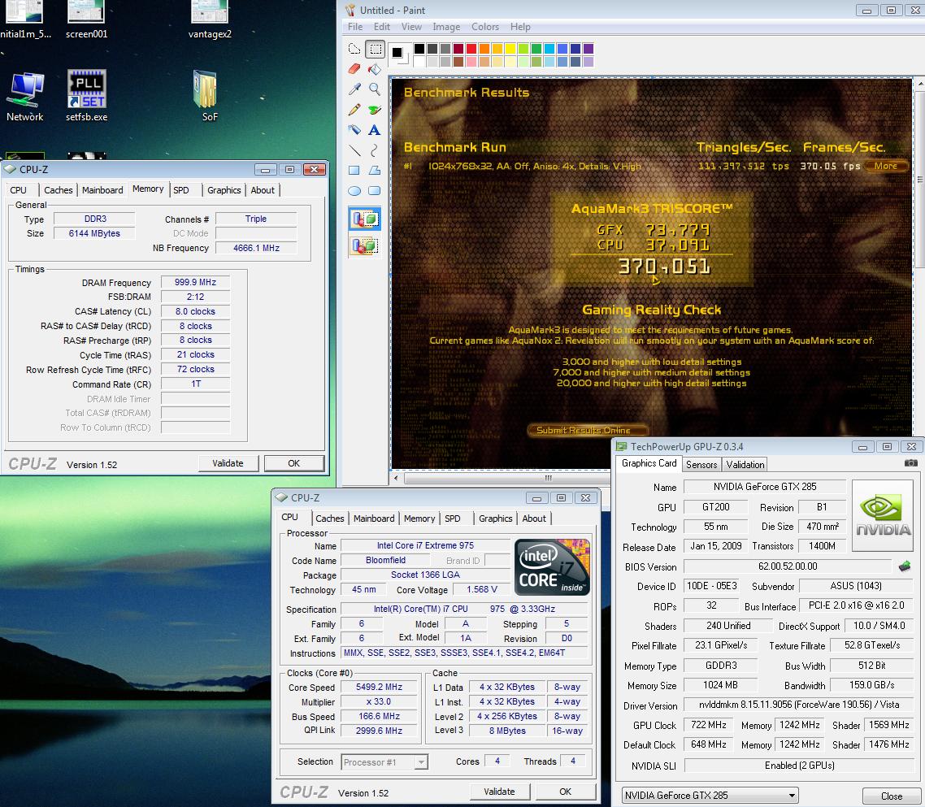Choose the Eraser tool in Paint
This screenshot has height=807, width=925.
354,69
